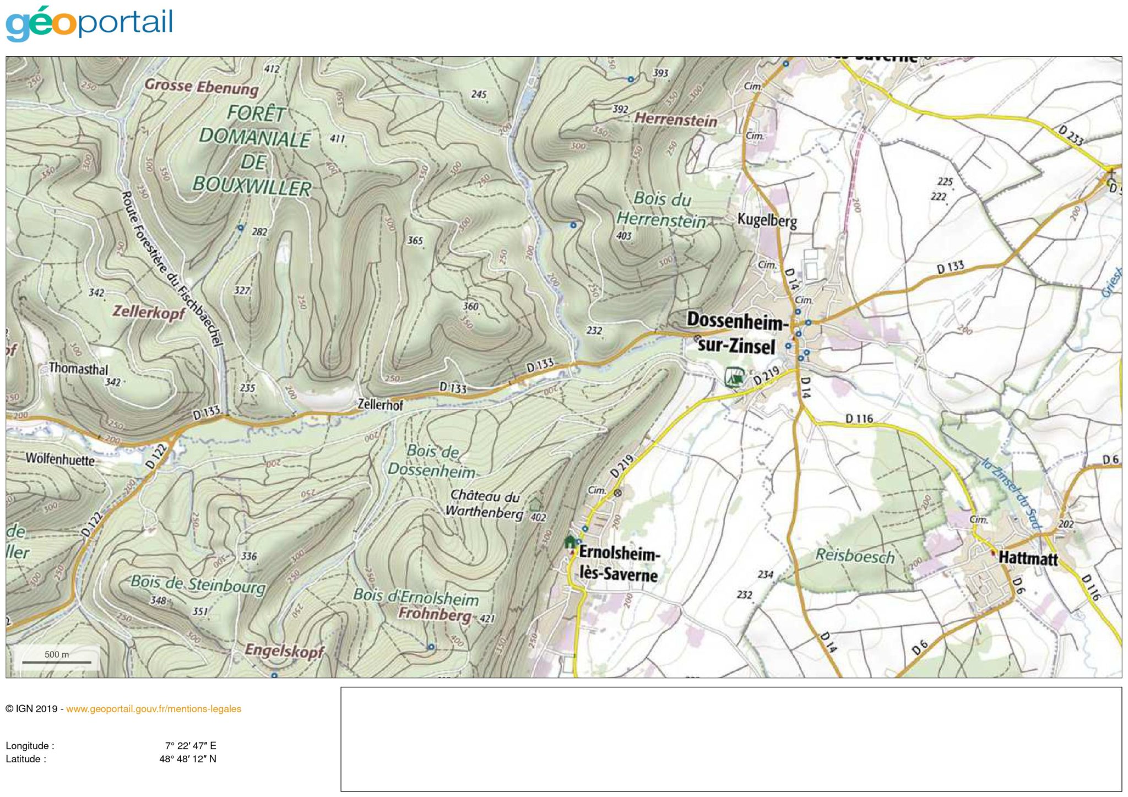Click the circled cross symbol beside Cim. on D 219

tap(618, 493)
